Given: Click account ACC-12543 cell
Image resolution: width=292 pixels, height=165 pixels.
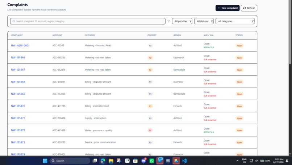Looking at the screenshot, I should 58,45.
